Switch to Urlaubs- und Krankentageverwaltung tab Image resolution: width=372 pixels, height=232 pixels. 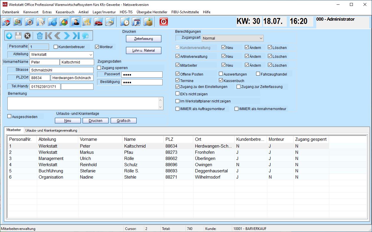51,130
